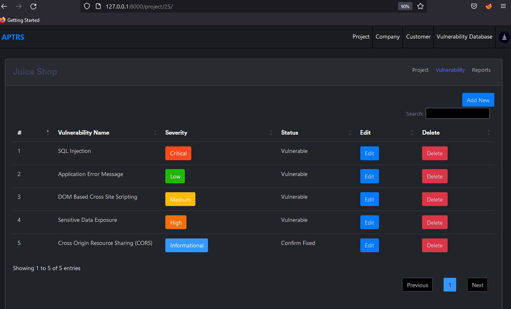Open the browser hamburger menu
The image size is (511, 309).
(x=503, y=6)
